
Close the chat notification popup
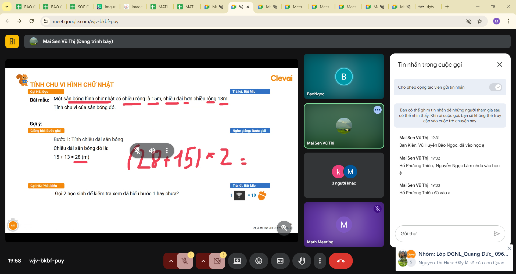pyautogui.click(x=509, y=248)
